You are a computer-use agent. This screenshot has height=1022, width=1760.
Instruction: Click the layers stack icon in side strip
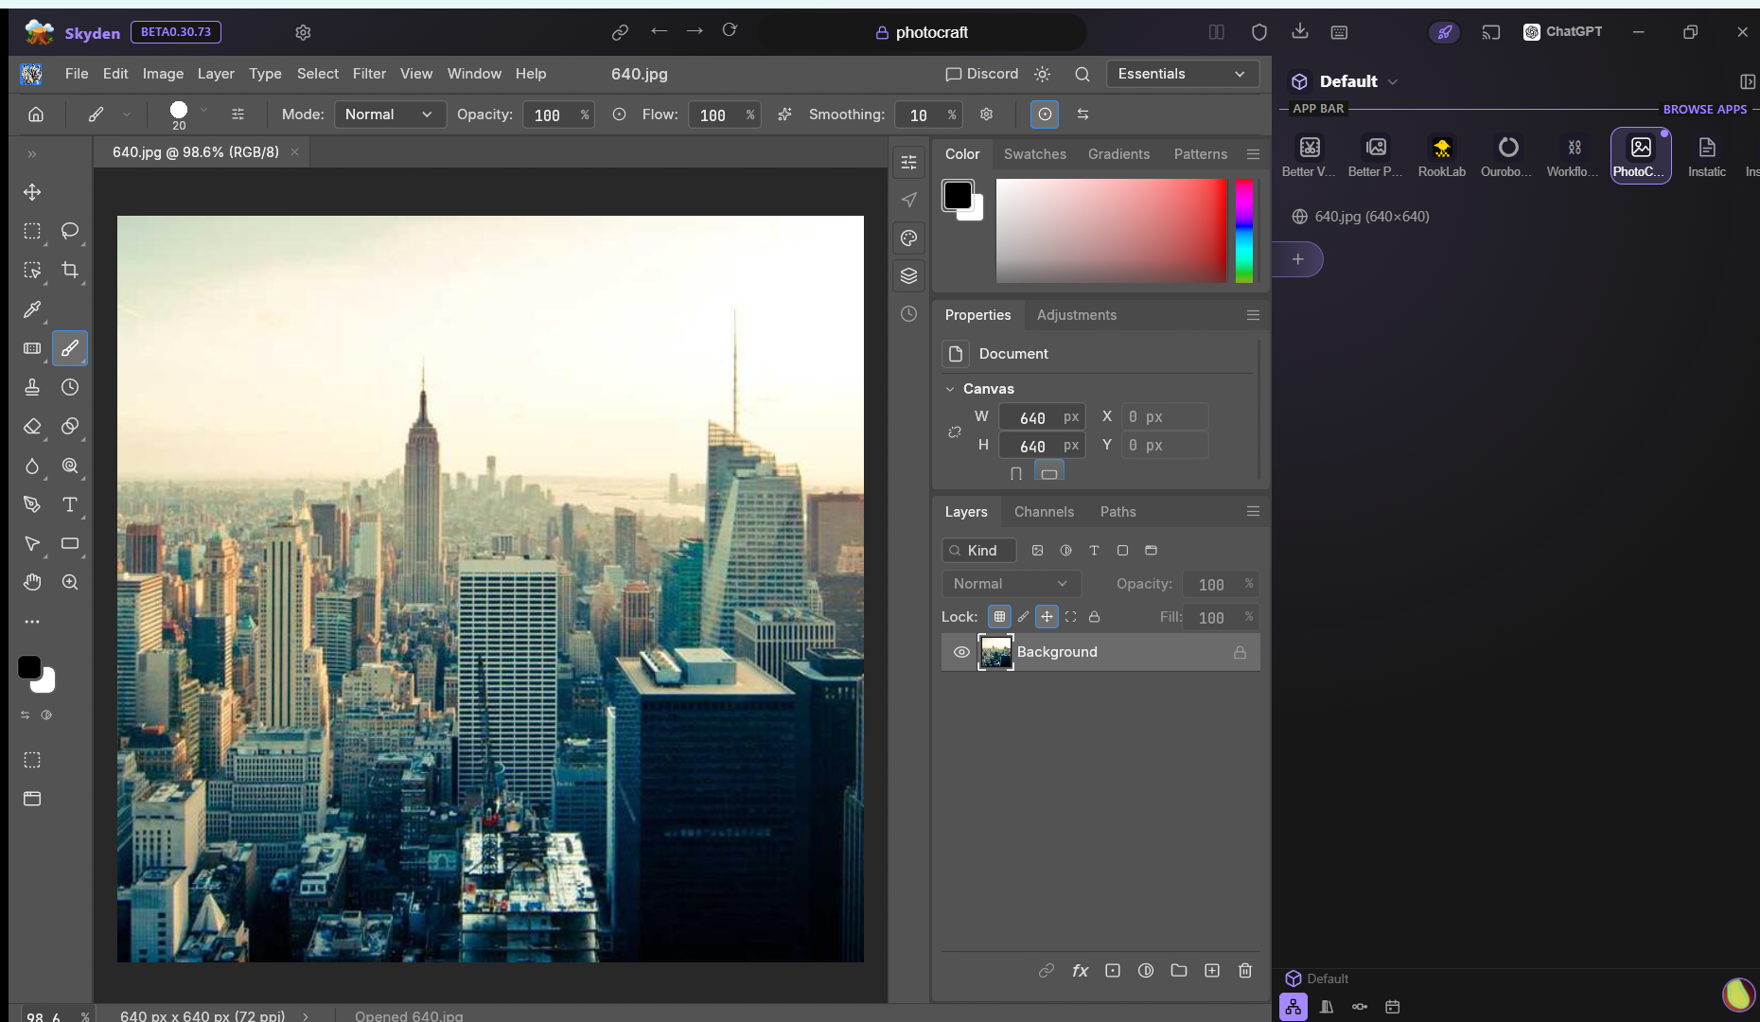908,275
